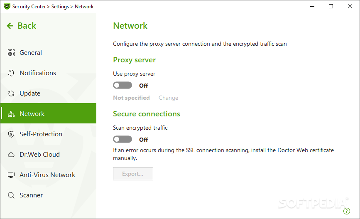360x219 pixels.
Task: Go back using the Back arrow
Action: tap(21, 26)
